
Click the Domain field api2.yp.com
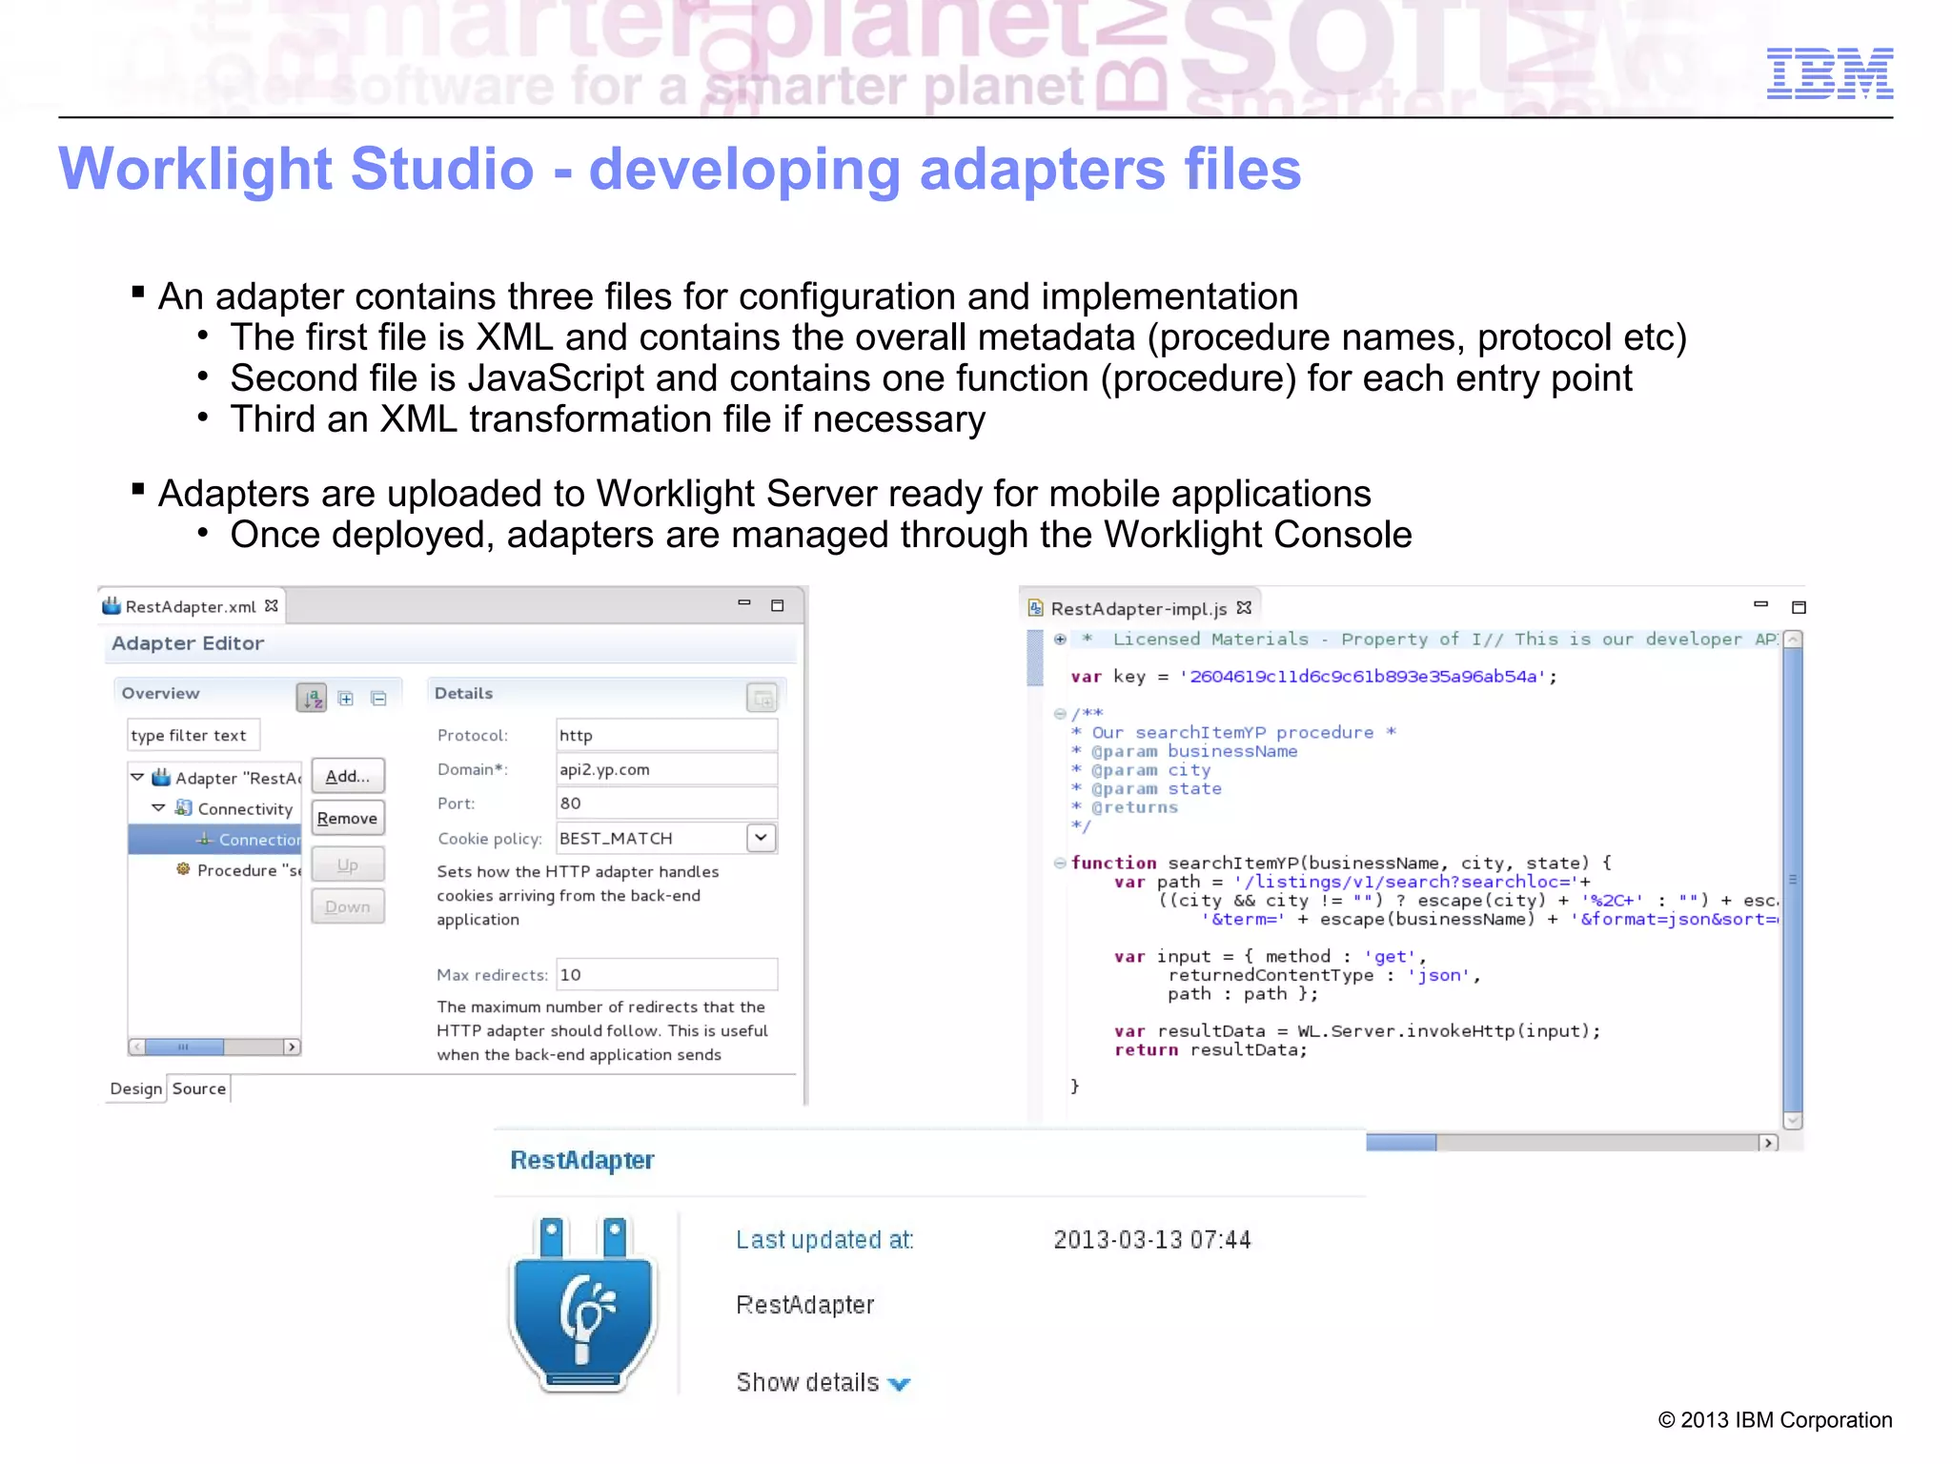pos(666,769)
